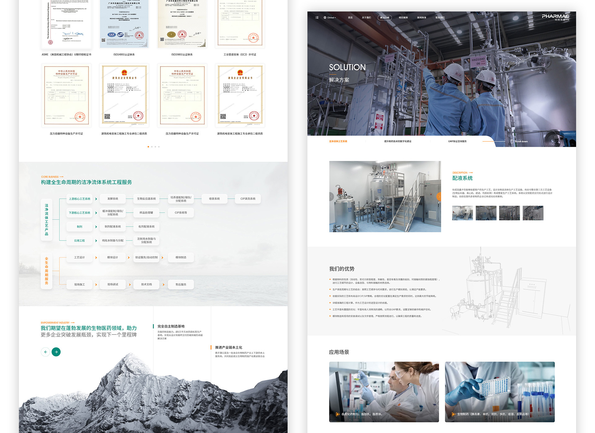Viewport: 595px width, 433px height.
Task: Open the first 配液系统 thumbnail image
Action: [462, 213]
